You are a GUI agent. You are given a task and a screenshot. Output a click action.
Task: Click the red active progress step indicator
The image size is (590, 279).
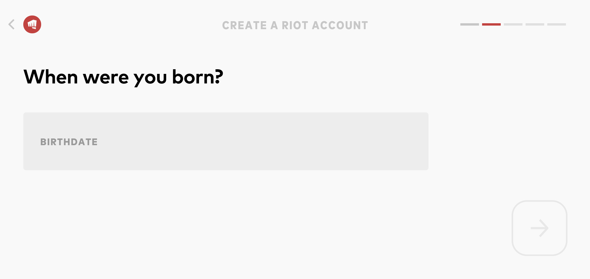[x=491, y=25]
